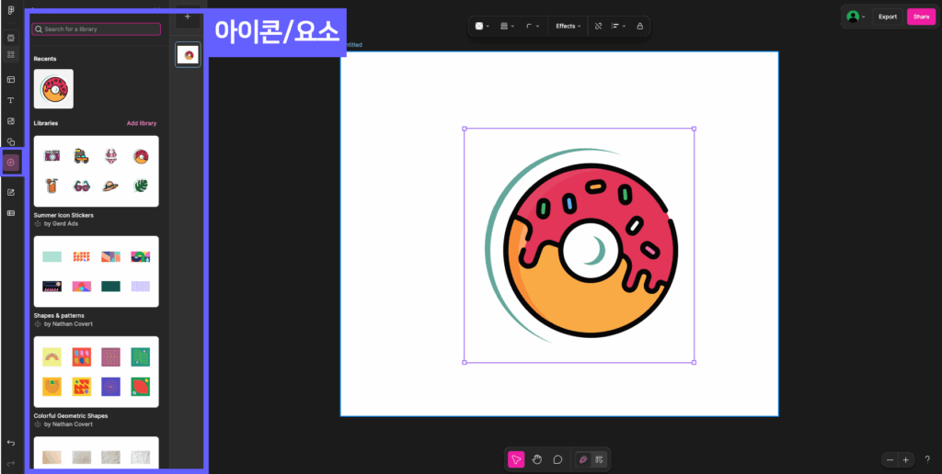Open the Effects dropdown

[568, 27]
